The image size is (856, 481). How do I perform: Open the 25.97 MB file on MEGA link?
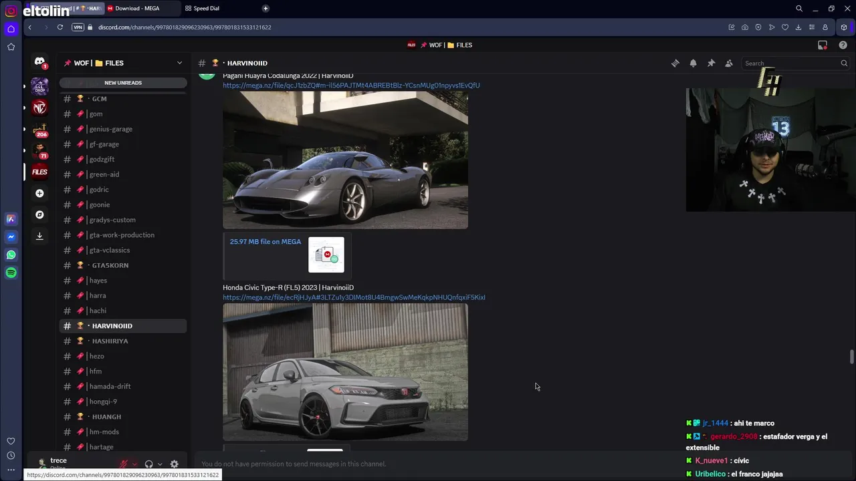(x=265, y=242)
